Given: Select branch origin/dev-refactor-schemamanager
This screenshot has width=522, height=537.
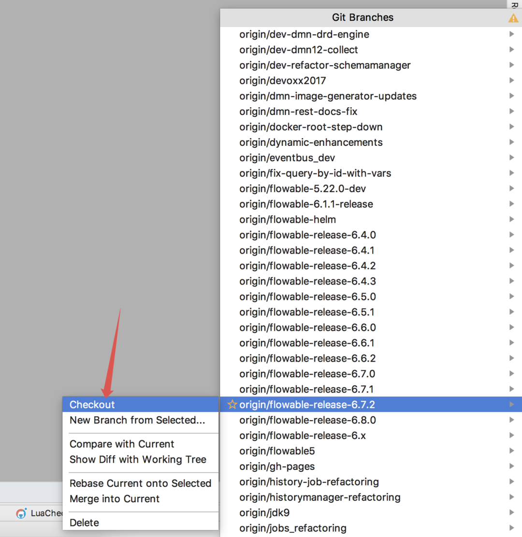Looking at the screenshot, I should 371,65.
